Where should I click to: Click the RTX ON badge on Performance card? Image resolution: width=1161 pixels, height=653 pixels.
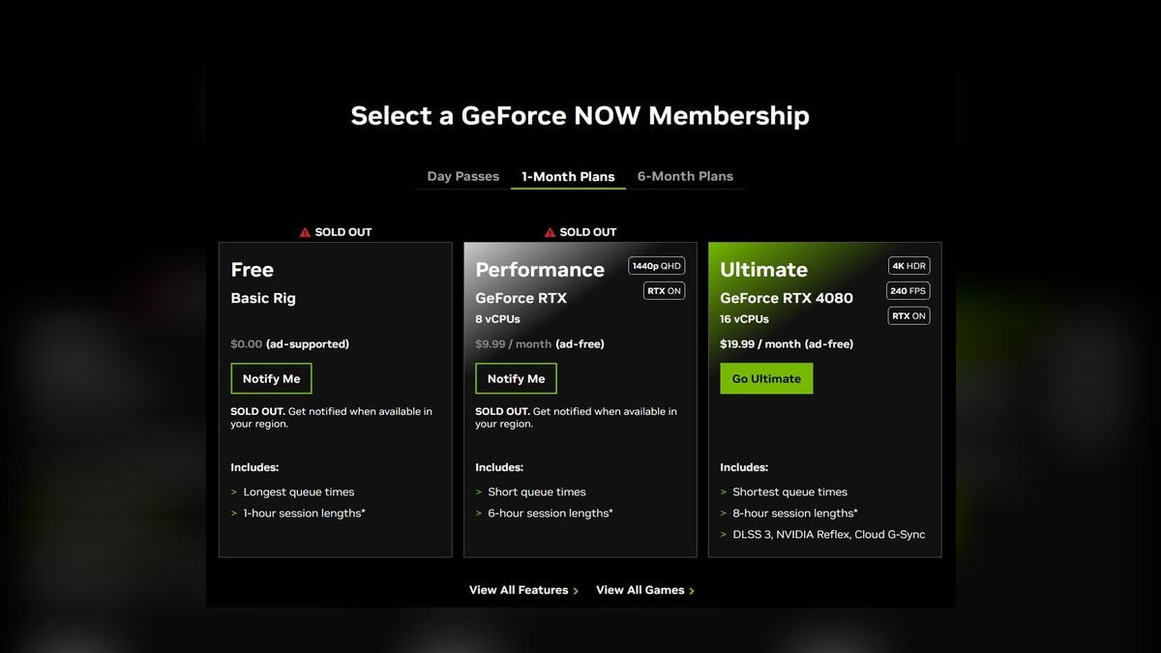tap(665, 291)
